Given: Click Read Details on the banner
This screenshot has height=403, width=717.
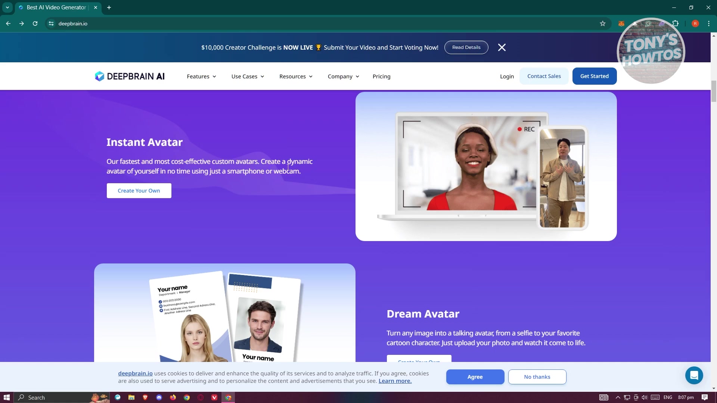Looking at the screenshot, I should coord(466,47).
